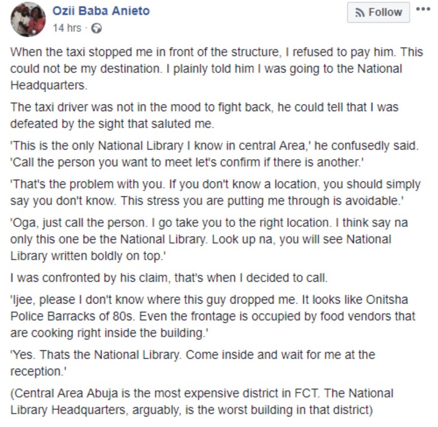Click the feed icon inside Follow button
The image size is (438, 427).
coord(360,13)
